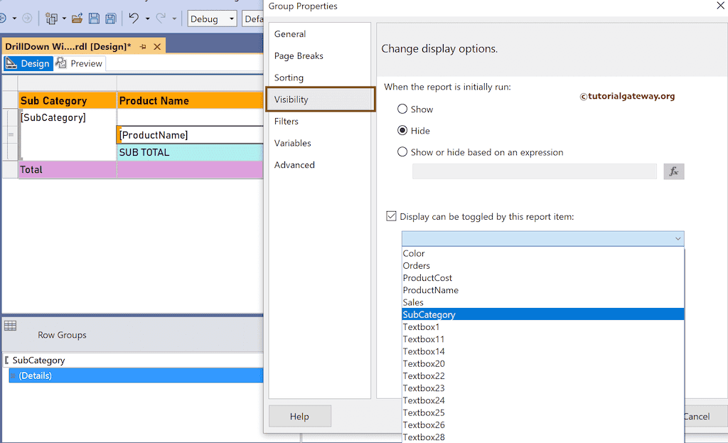Screen dimensions: 728x443
Task: Open the Debug configuration dropdown
Action: [x=231, y=18]
